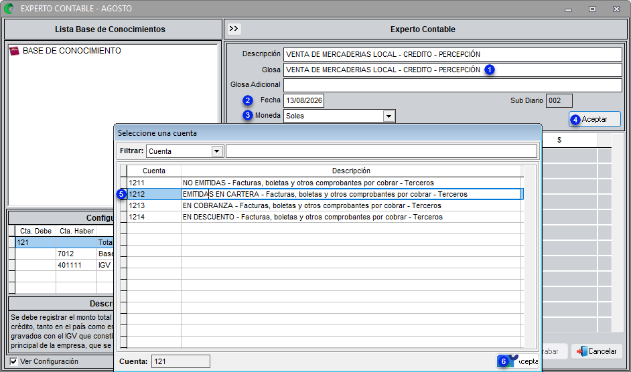Click the Aceptar button in account dialog
The width and height of the screenshot is (631, 372).
pos(518,361)
